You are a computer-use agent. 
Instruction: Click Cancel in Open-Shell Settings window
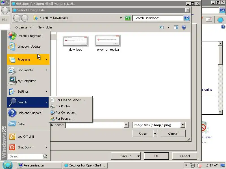click(185, 156)
